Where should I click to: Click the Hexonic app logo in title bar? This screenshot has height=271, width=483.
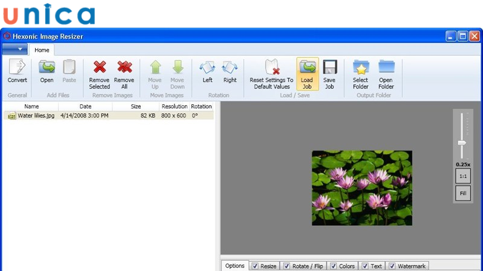[x=7, y=36]
